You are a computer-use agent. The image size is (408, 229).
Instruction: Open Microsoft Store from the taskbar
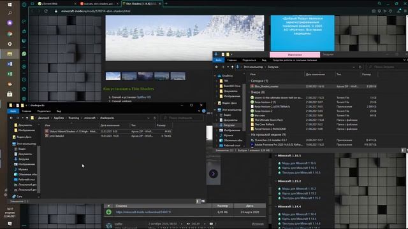pos(10,94)
